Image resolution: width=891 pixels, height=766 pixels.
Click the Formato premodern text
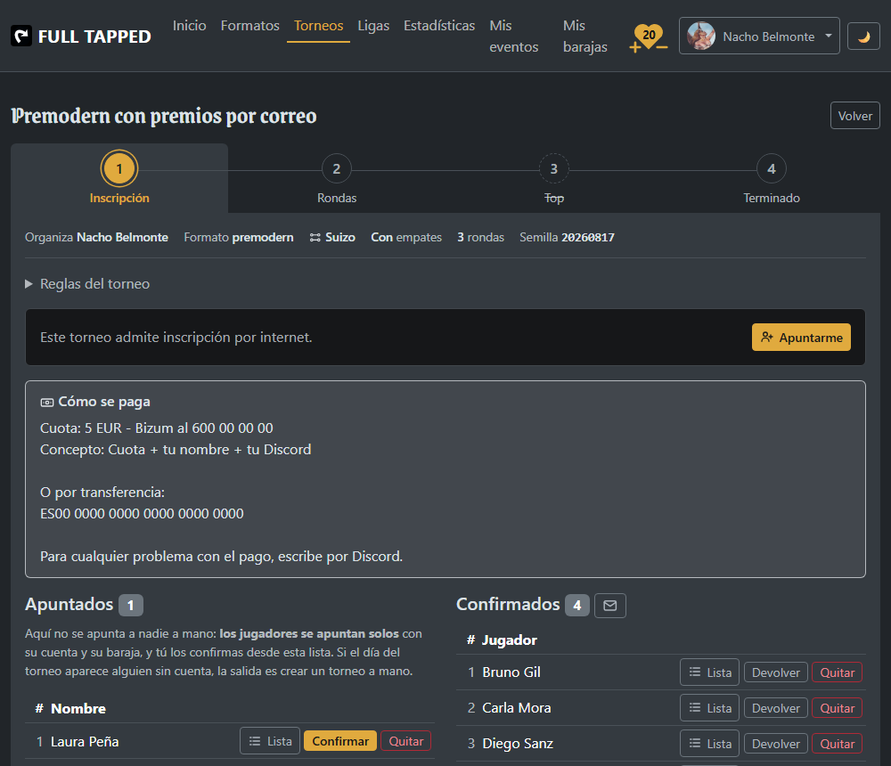239,238
